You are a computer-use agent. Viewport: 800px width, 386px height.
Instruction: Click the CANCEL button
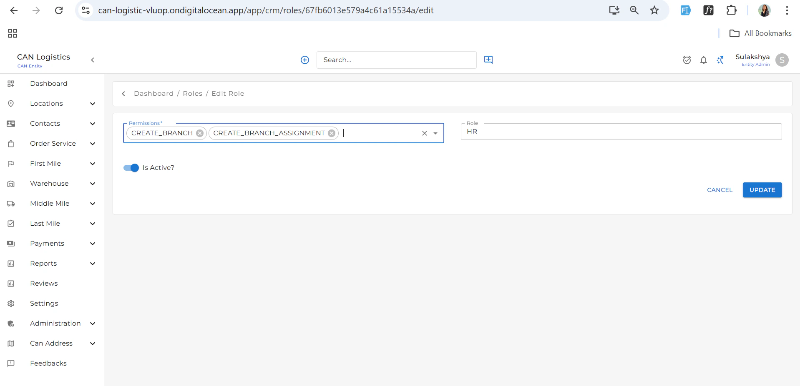(719, 190)
